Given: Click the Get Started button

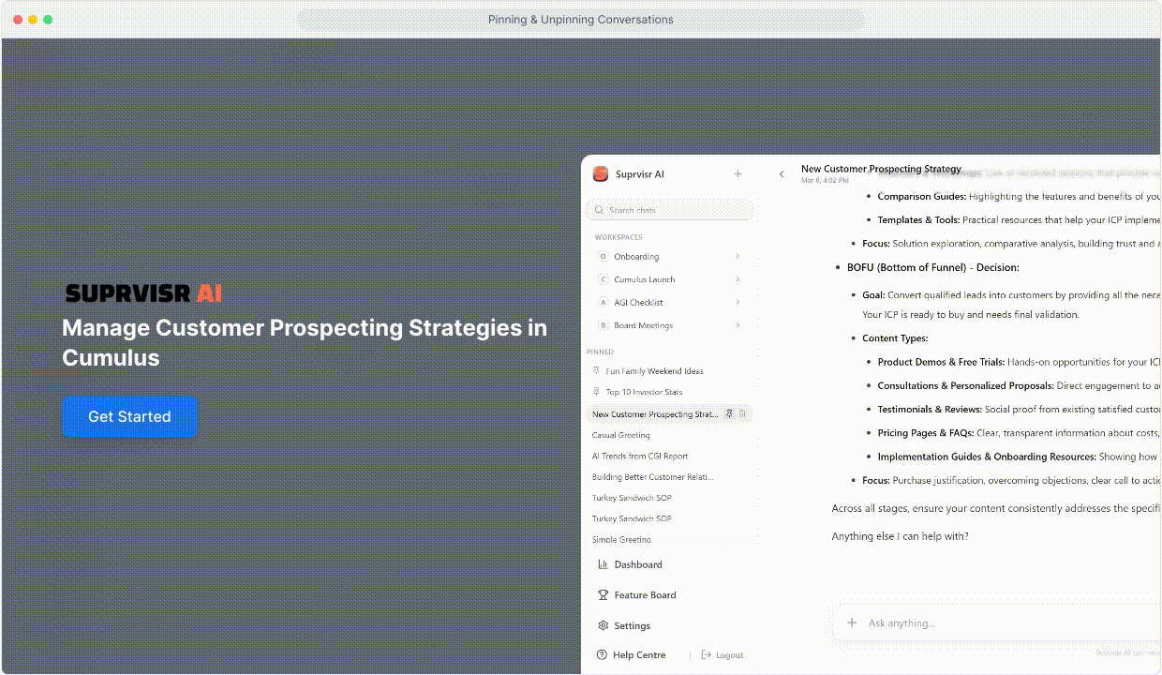Looking at the screenshot, I should click(129, 416).
